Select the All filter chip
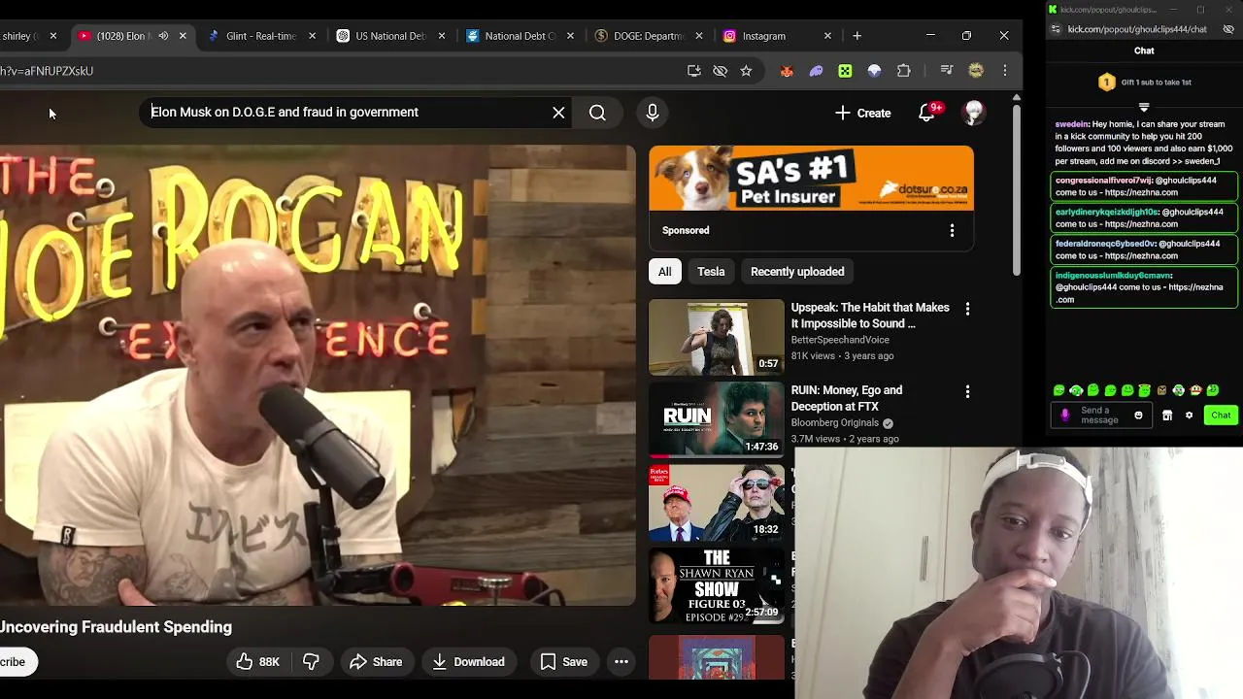Screen dimensions: 1243x699 [665, 272]
